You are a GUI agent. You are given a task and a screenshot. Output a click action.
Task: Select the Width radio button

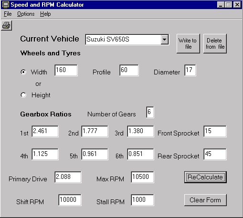[x=23, y=72]
